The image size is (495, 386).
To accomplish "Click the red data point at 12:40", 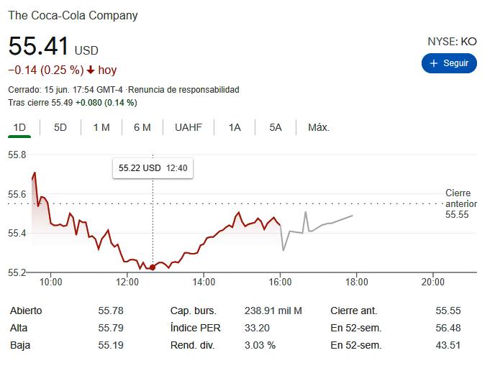I will click(x=153, y=267).
